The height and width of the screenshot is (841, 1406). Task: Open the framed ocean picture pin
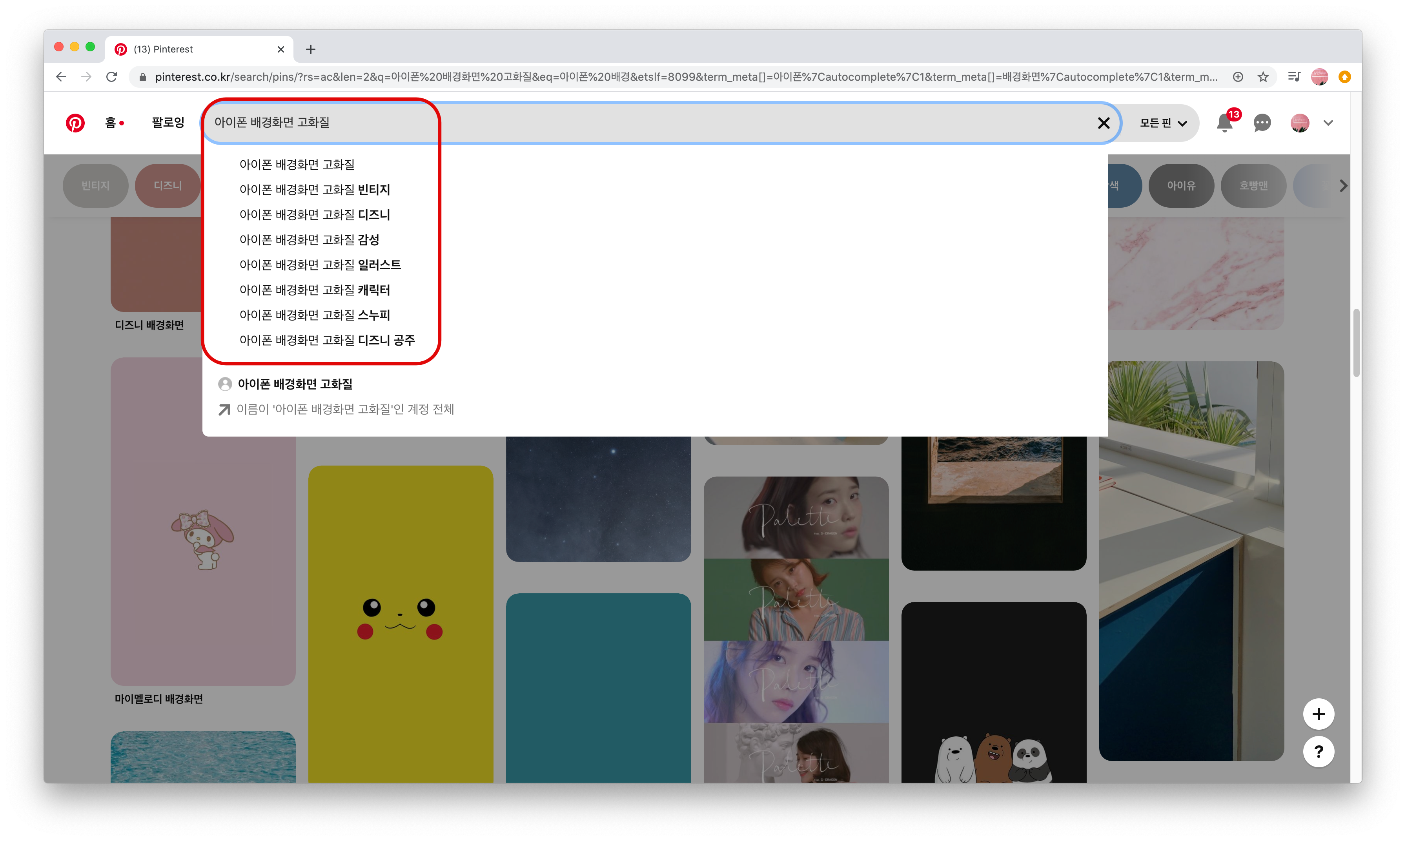click(993, 503)
